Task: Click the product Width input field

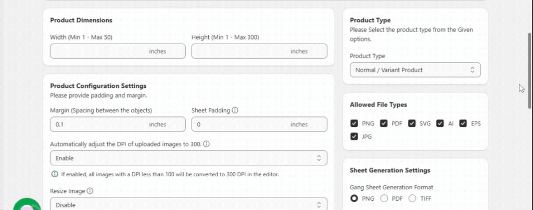Action: (x=99, y=51)
